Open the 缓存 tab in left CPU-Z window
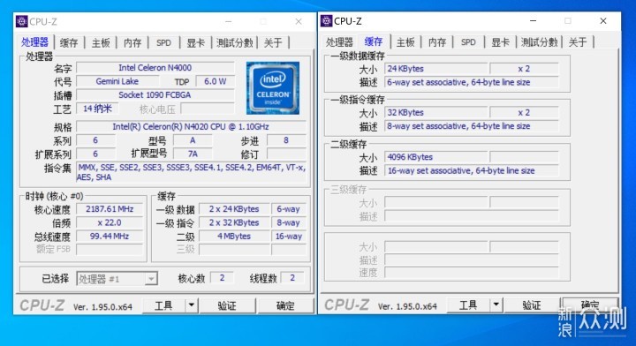The image size is (636, 346). (x=69, y=42)
